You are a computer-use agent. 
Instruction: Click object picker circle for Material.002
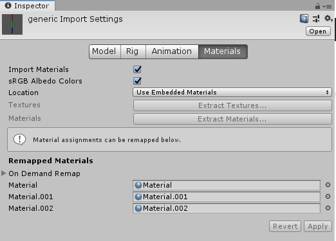tap(328, 208)
